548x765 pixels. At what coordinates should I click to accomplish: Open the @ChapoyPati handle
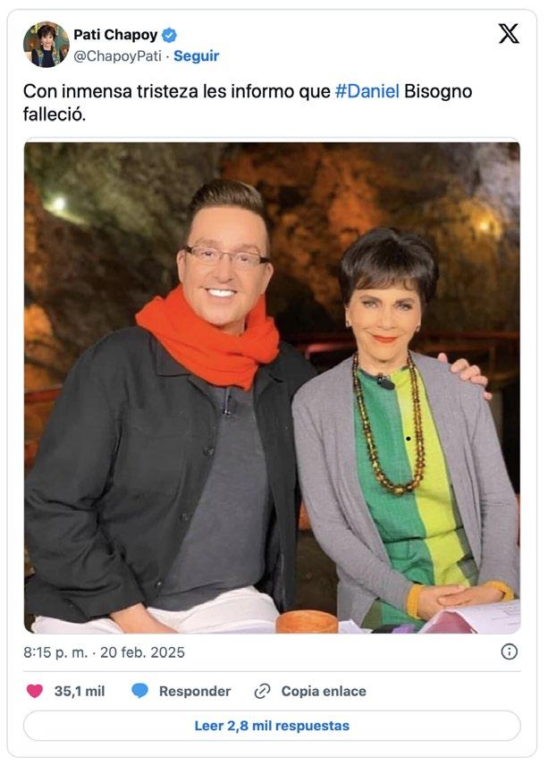click(118, 56)
